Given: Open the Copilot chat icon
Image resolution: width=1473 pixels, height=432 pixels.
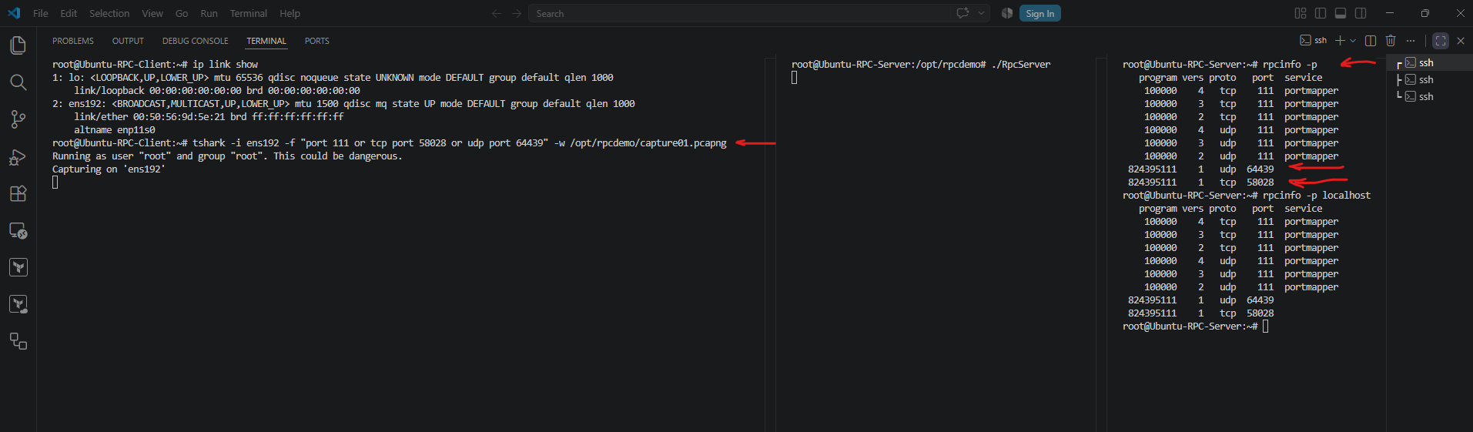Looking at the screenshot, I should click(962, 13).
